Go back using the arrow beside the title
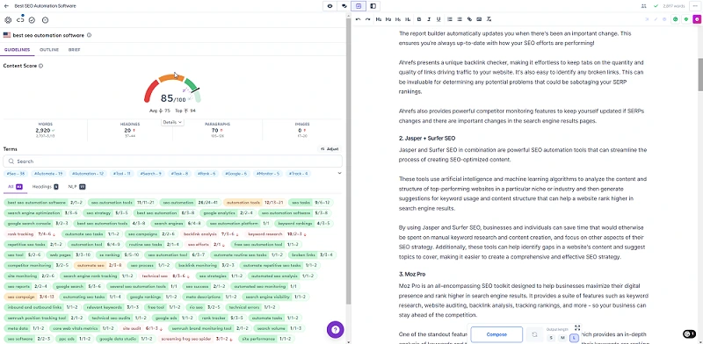 (6, 6)
